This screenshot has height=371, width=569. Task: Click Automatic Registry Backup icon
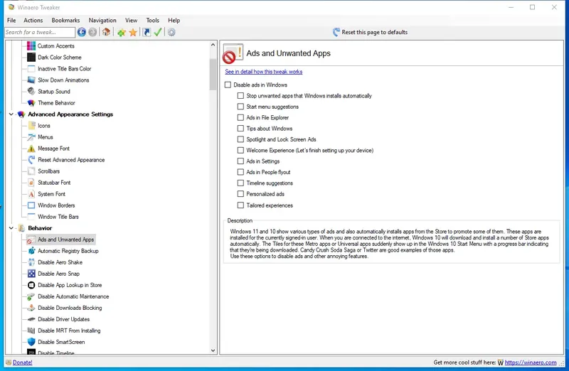coord(31,251)
